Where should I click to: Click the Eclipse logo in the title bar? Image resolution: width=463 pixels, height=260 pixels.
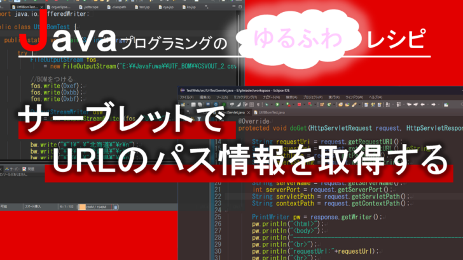tap(183, 91)
